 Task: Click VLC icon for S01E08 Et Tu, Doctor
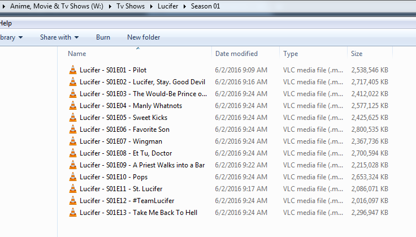[73, 153]
